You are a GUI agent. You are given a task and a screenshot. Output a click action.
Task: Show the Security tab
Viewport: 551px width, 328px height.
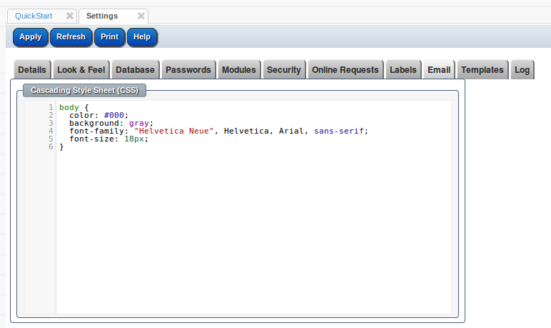tap(283, 70)
